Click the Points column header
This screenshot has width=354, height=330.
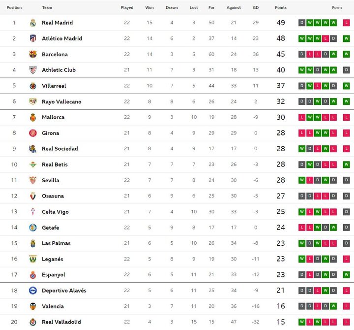(281, 8)
